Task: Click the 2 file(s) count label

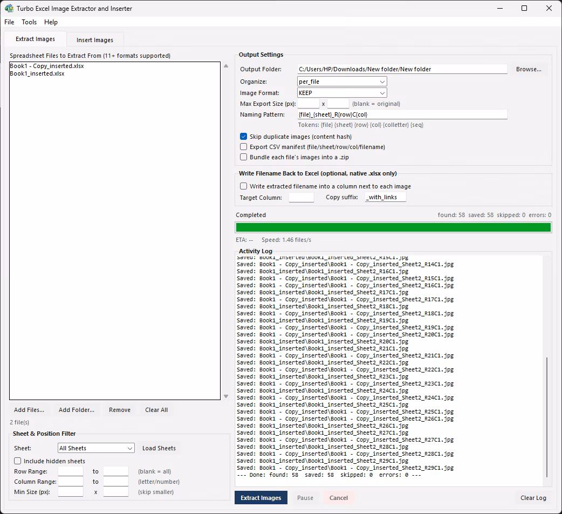Action: pos(19,423)
